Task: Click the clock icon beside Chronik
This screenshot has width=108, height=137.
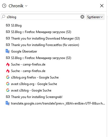Action: (4, 6)
